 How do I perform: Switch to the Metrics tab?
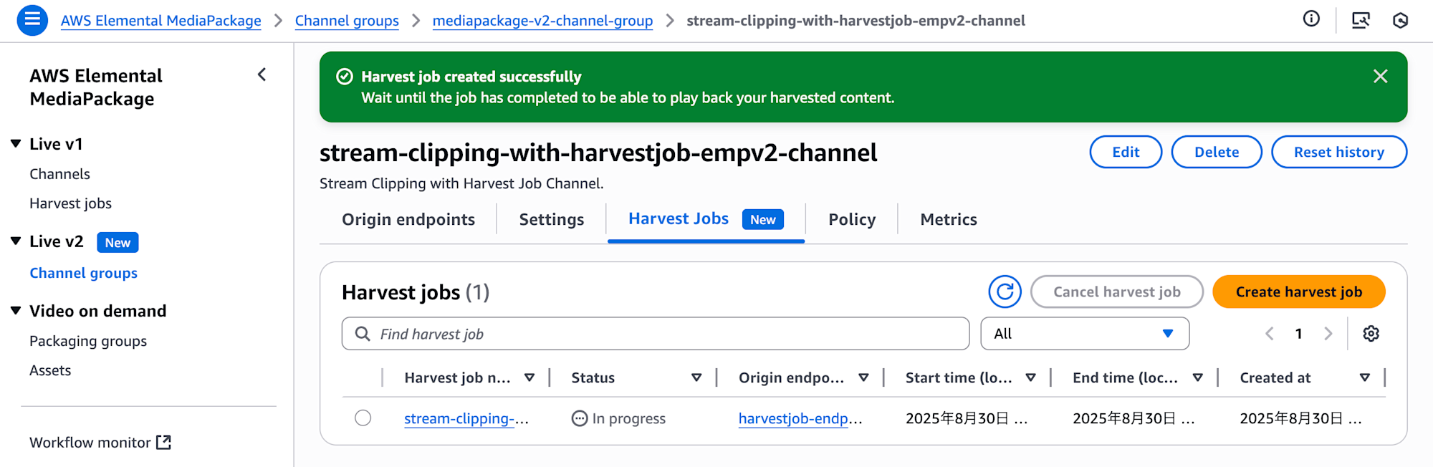pyautogui.click(x=949, y=219)
